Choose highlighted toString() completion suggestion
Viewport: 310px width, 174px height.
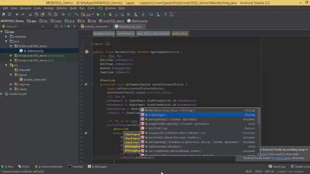[x=198, y=115]
